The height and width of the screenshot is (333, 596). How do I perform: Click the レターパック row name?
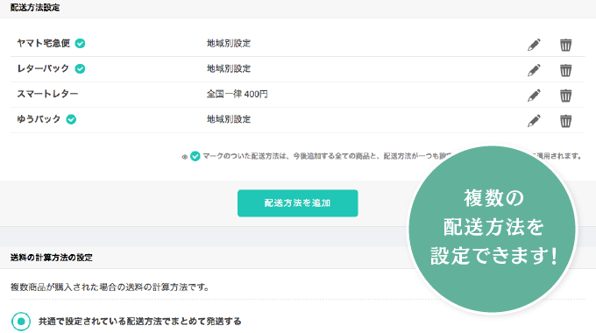(x=43, y=69)
